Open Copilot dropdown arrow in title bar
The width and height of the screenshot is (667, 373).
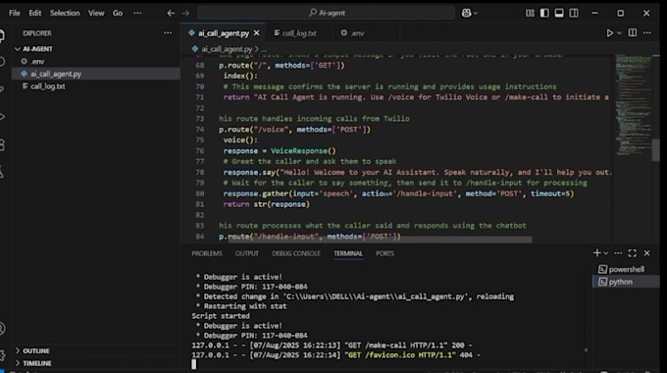[476, 13]
